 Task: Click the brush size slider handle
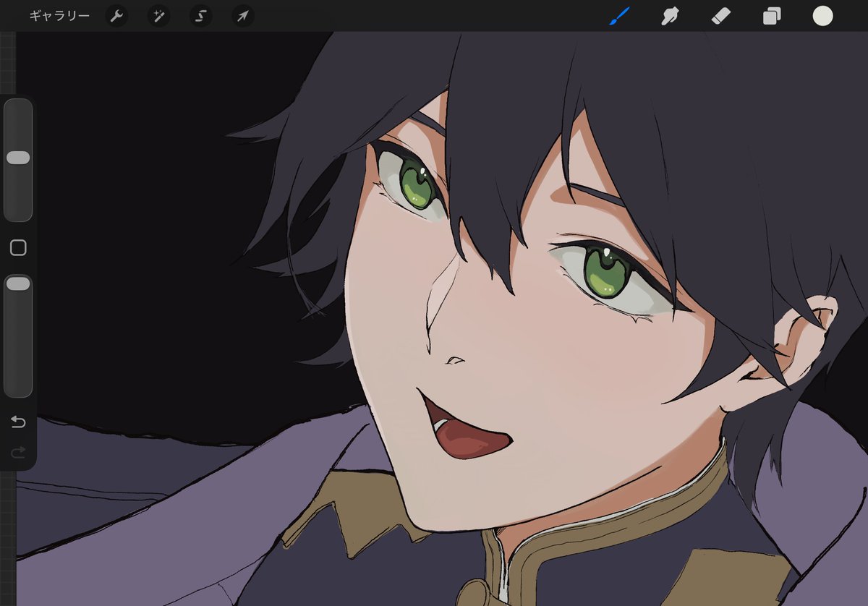point(18,158)
